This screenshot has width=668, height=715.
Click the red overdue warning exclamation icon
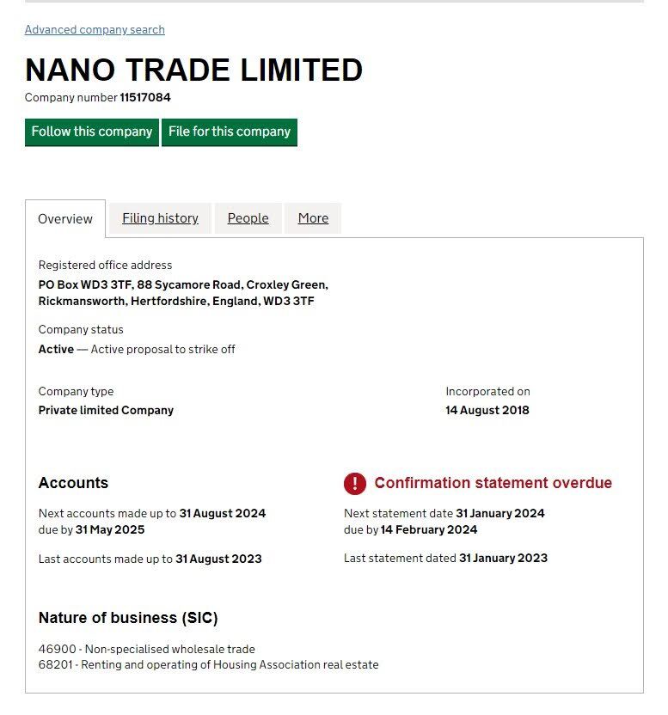[x=354, y=484]
